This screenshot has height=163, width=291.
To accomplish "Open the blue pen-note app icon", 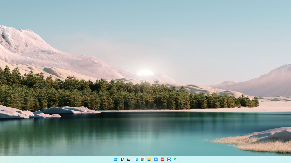I will pyautogui.click(x=156, y=159).
